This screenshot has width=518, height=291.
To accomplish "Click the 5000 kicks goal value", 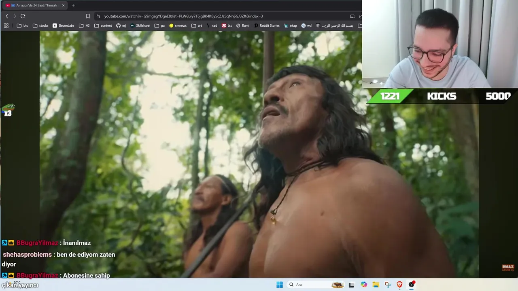I will (x=498, y=96).
